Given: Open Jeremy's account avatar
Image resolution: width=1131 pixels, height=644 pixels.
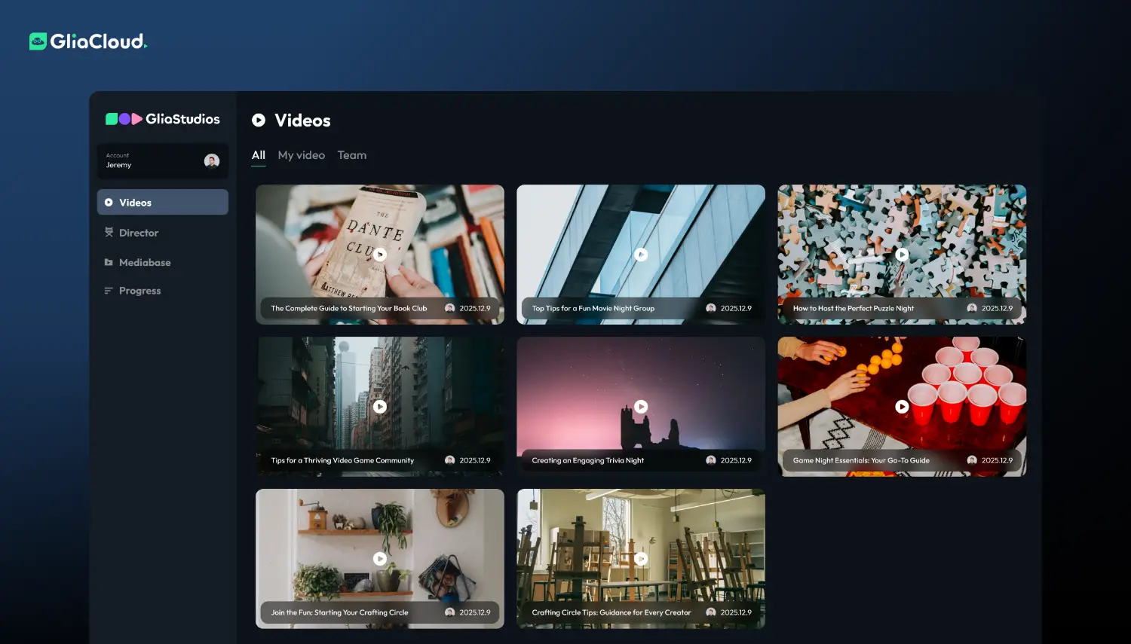Looking at the screenshot, I should (212, 160).
